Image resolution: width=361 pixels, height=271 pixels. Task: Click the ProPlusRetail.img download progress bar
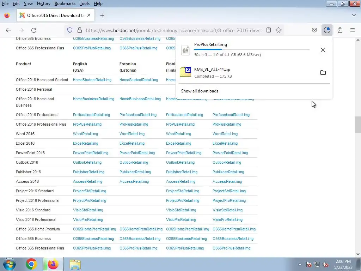[252, 49]
